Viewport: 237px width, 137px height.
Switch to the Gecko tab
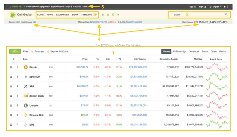[x=223, y=52]
